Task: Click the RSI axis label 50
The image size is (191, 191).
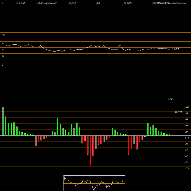Action: point(3,50)
